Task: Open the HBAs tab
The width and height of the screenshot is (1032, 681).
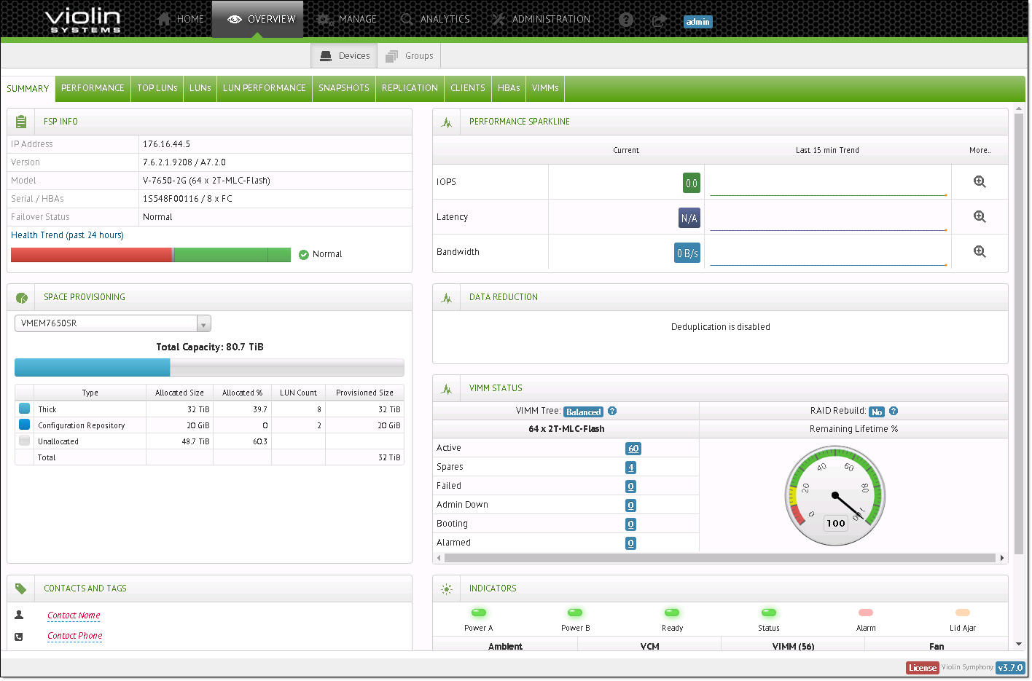Action: pos(509,88)
